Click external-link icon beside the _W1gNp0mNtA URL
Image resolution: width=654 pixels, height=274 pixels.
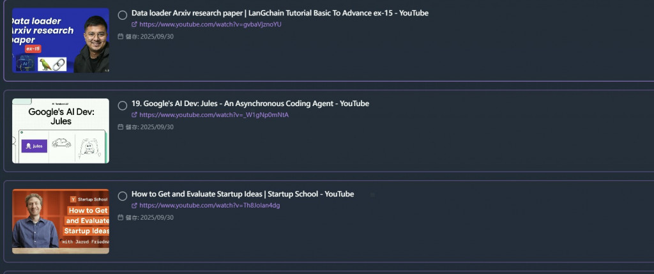click(134, 115)
